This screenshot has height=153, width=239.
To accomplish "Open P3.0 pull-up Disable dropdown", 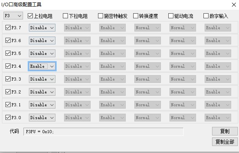I will [42, 118].
